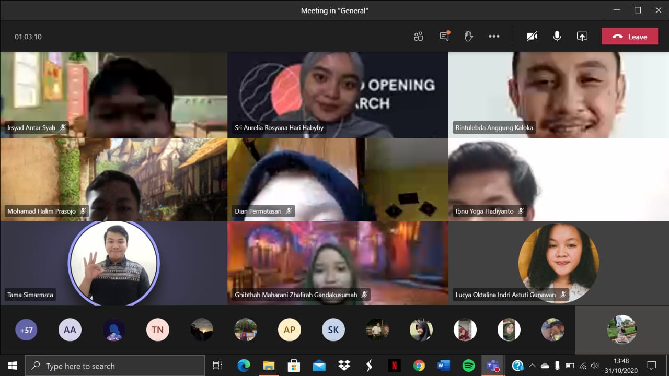
Task: Launch Microsoft Word from the taskbar
Action: coord(444,366)
